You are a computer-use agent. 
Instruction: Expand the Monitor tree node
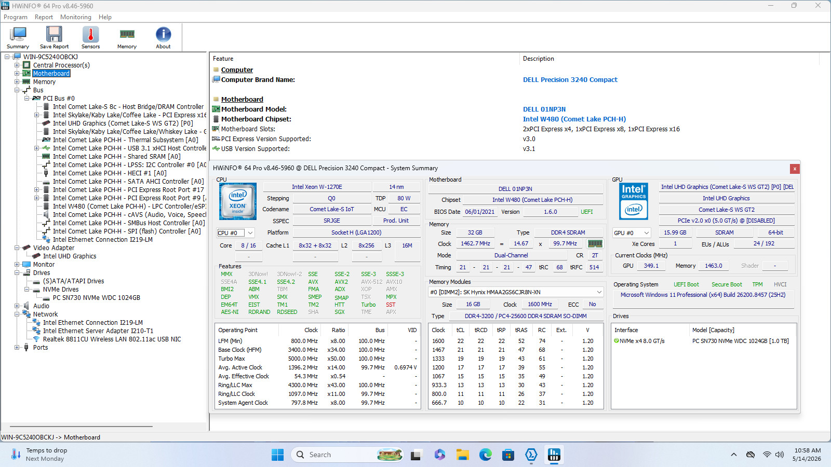coord(17,265)
